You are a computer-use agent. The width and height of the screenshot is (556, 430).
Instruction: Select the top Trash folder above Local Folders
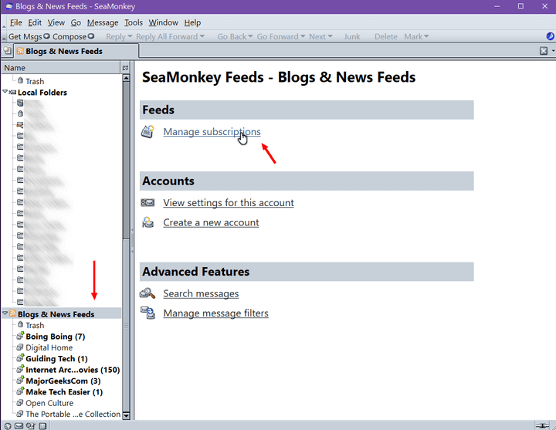(35, 81)
